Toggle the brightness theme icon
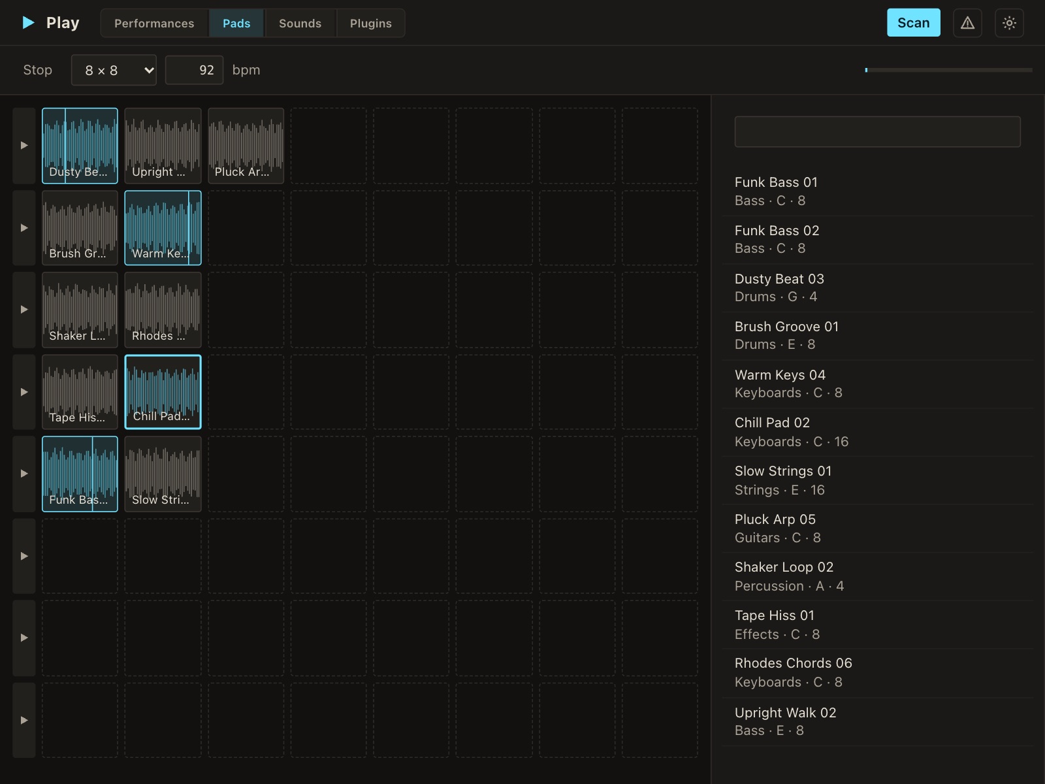Image resolution: width=1045 pixels, height=784 pixels. point(1009,23)
